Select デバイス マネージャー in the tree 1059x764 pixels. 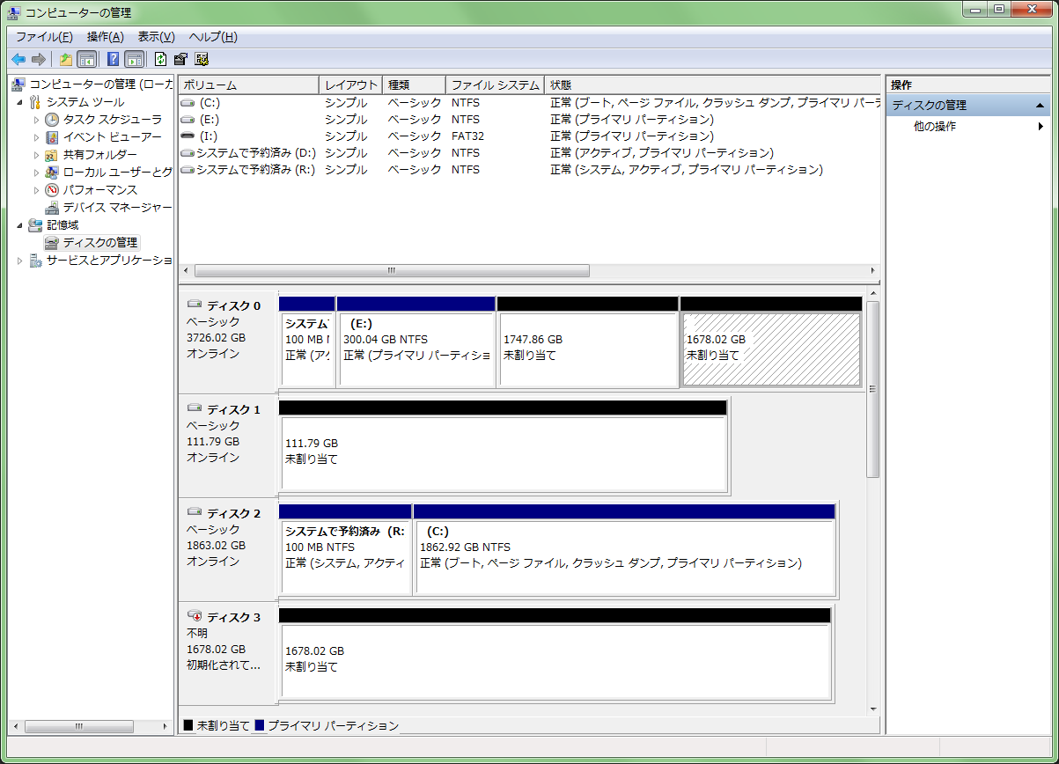[116, 207]
